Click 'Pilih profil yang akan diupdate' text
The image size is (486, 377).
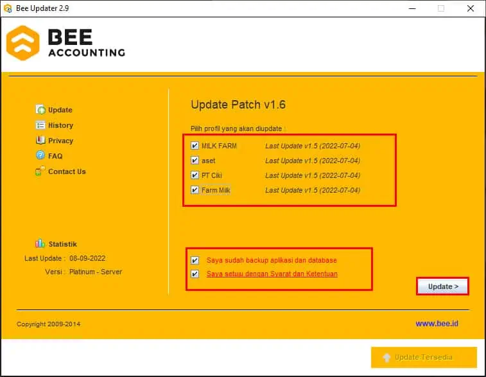236,128
